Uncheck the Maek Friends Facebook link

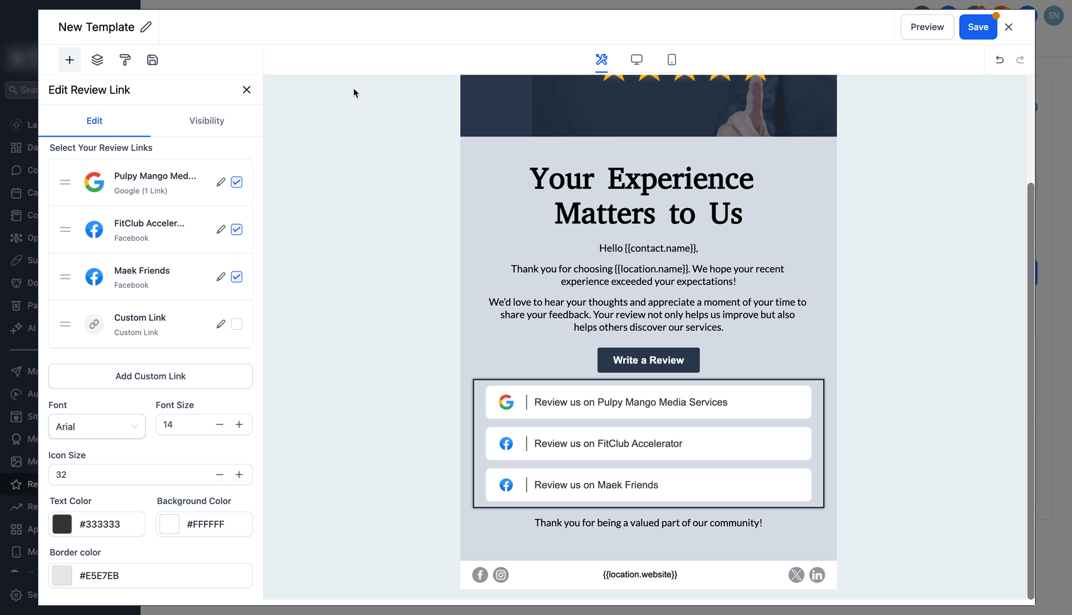(x=237, y=277)
